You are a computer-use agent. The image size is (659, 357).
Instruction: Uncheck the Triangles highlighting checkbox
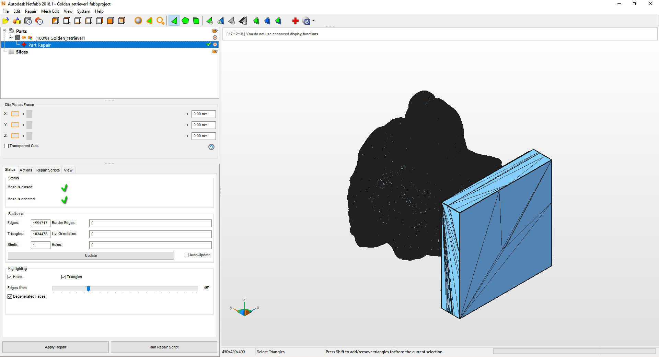[63, 277]
